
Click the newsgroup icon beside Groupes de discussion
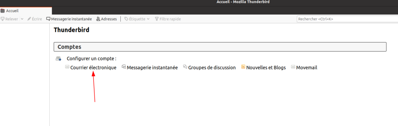coord(185,67)
